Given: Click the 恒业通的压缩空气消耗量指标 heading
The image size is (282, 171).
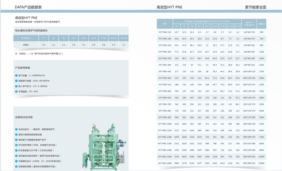Looking at the screenshot, I should [x=31, y=30].
